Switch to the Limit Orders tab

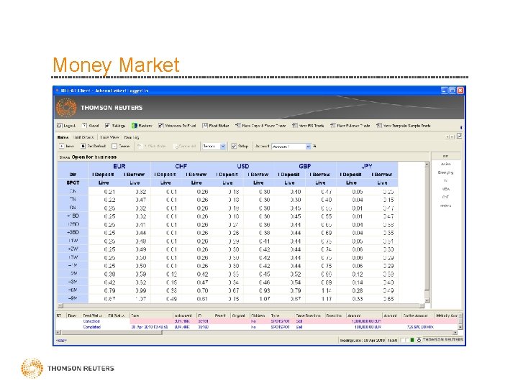pos(83,137)
